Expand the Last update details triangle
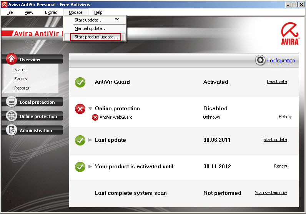The width and height of the screenshot is (306, 214). (x=90, y=140)
